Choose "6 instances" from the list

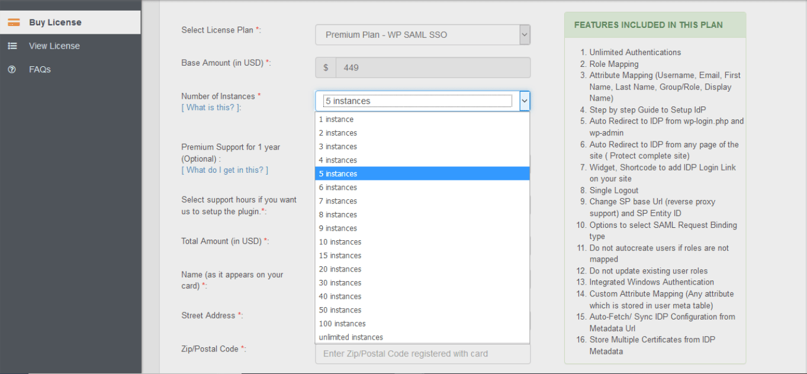click(423, 188)
